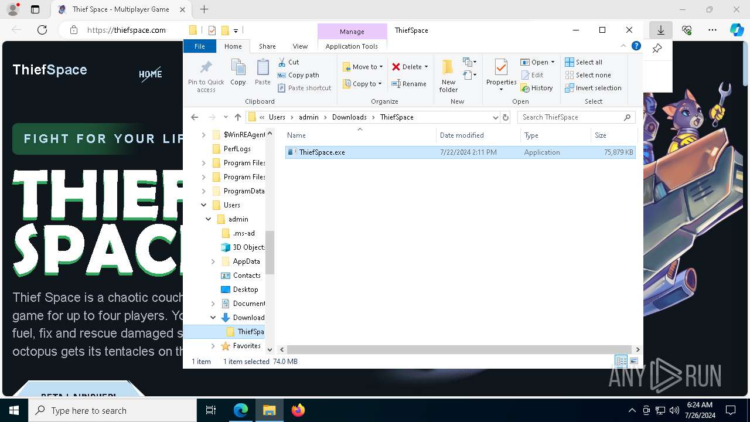The width and height of the screenshot is (750, 422).
Task: Select ThiefSpace.exe file
Action: click(x=460, y=152)
